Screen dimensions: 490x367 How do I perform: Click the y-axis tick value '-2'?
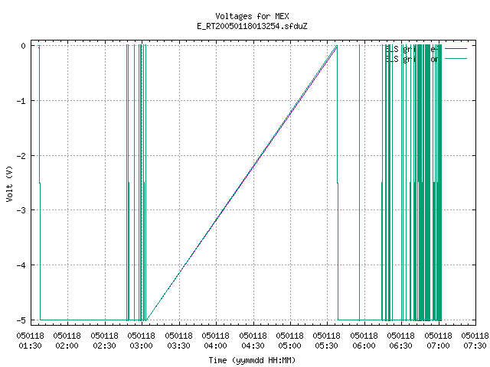point(21,156)
